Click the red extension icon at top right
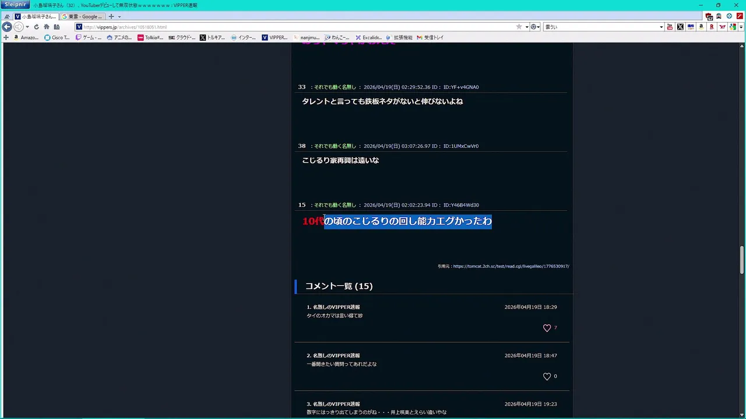The height and width of the screenshot is (419, 746). coord(740,16)
